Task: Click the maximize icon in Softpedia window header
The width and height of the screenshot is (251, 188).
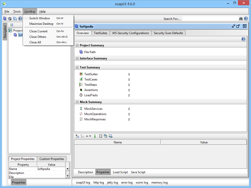Action: pos(238,26)
